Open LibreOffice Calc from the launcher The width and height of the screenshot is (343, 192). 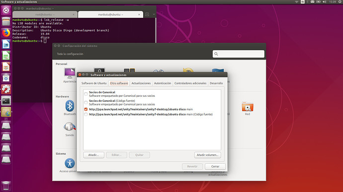pyautogui.click(x=6, y=56)
